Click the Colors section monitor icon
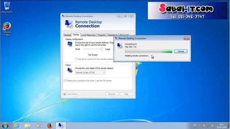Viewport: 230px width, 129px height. pos(70,70)
